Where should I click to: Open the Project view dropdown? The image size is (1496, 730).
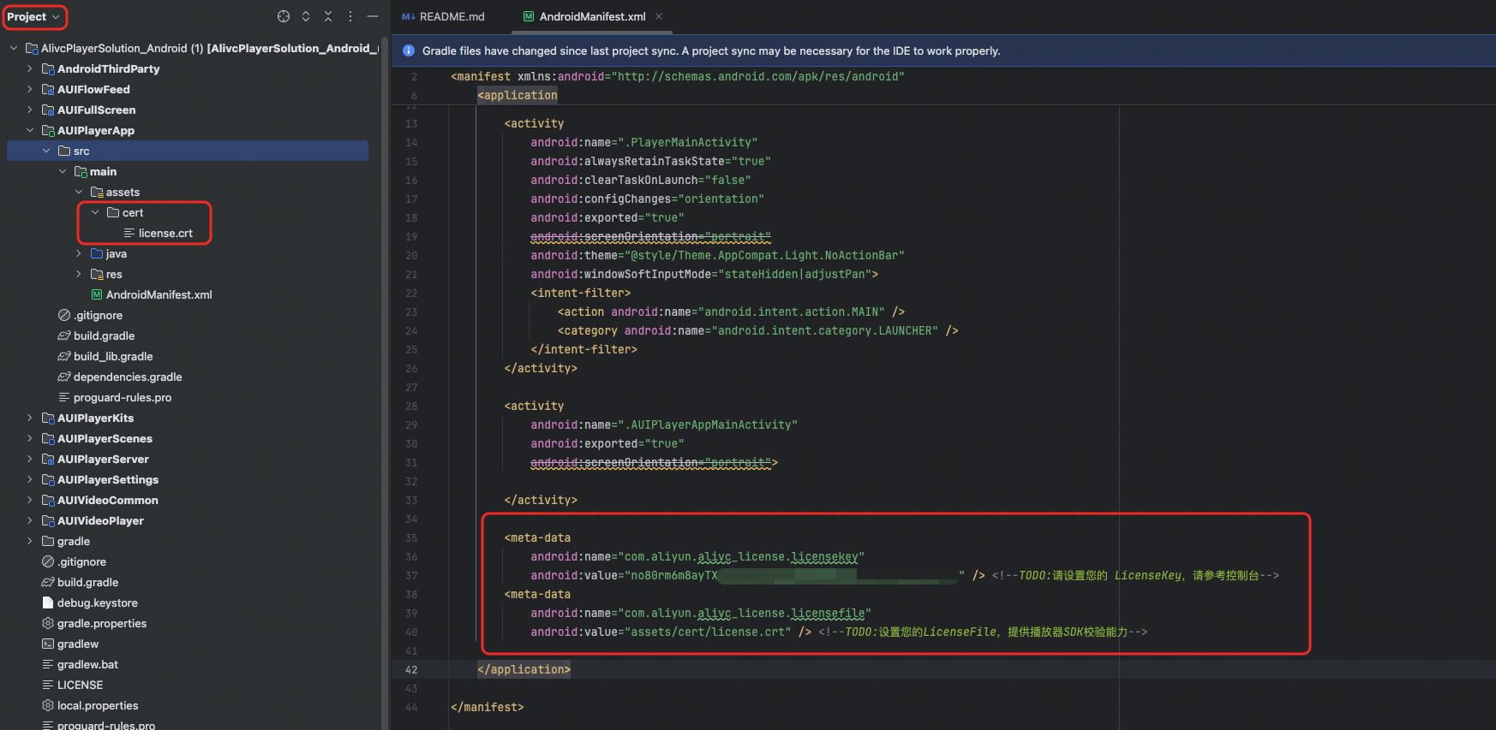point(34,16)
